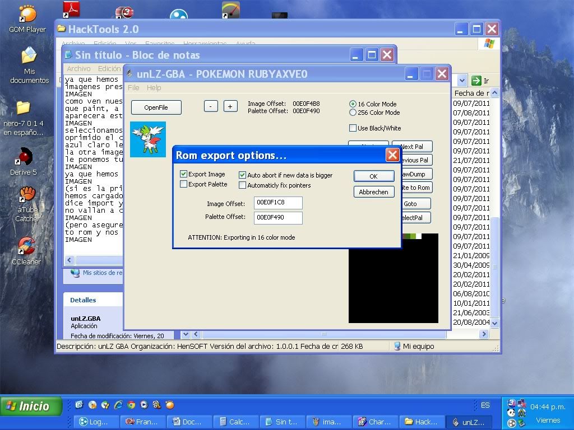Image resolution: width=574 pixels, height=430 pixels.
Task: Enable Automaticly fix pointers option
Action: pos(242,185)
